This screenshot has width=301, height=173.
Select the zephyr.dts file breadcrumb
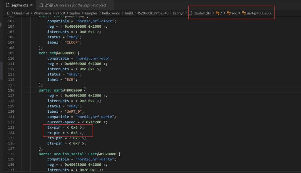202,13
